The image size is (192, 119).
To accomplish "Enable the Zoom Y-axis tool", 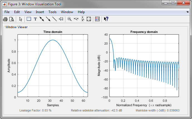I will coord(83,19).
